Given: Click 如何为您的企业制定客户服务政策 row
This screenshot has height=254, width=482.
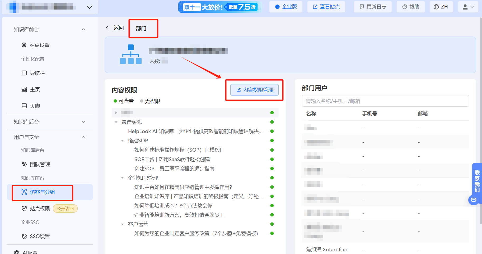Looking at the screenshot, I should 196,233.
